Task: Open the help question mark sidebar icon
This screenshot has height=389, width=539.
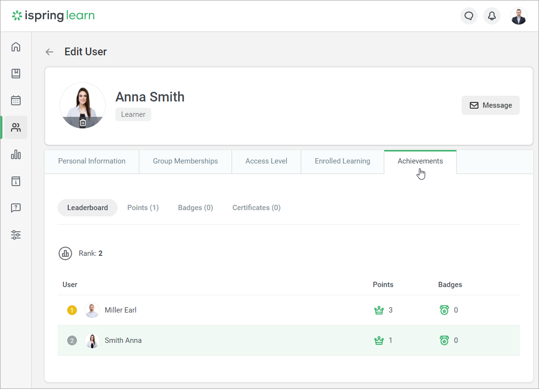Action: [x=16, y=208]
